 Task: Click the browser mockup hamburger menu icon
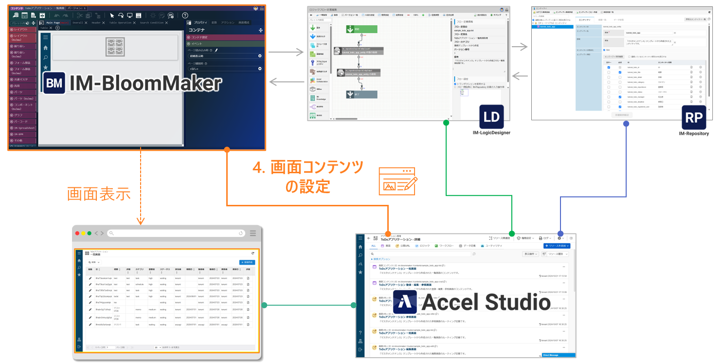[x=253, y=233]
